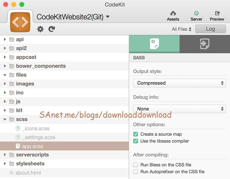
Task: Open project settings gear icon
Action: [x=40, y=29]
